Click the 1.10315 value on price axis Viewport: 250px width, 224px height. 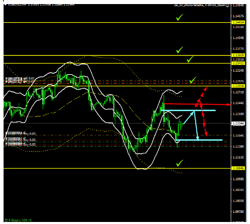(x=238, y=190)
